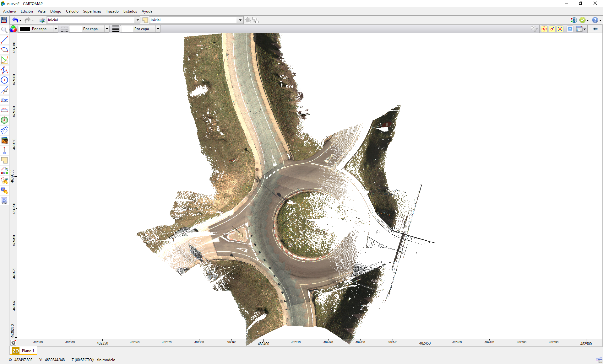Select the Line drawing tool
603x364 pixels.
tap(4, 40)
